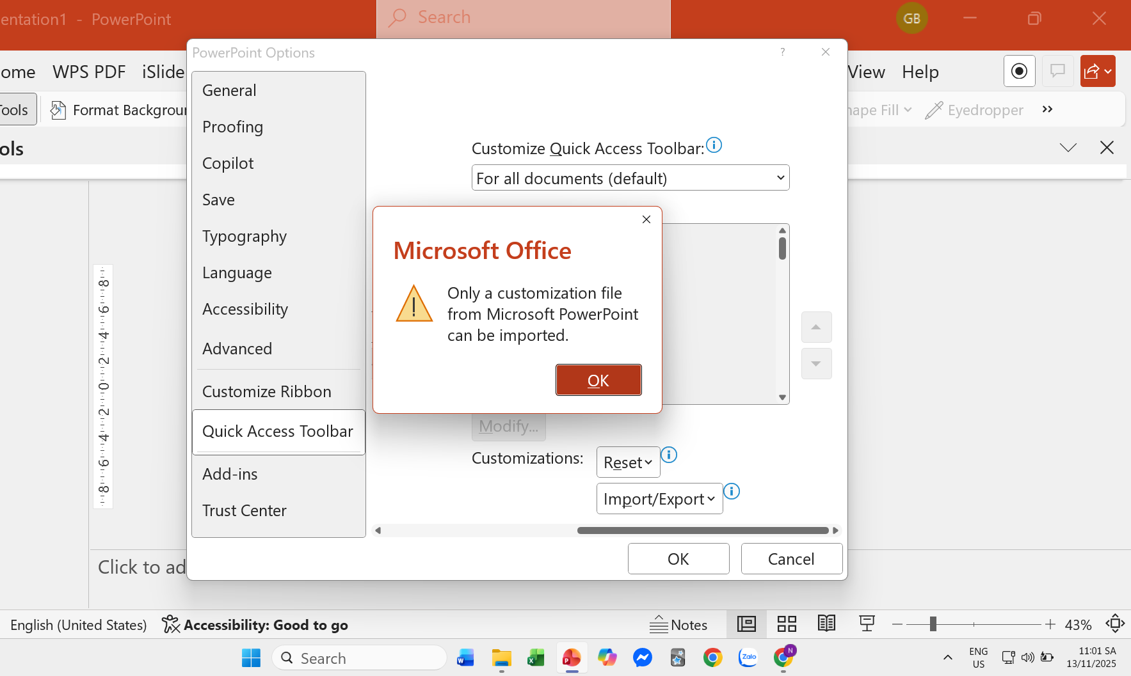The height and width of the screenshot is (676, 1131).
Task: Open the Reset customizations dropdown
Action: (x=628, y=462)
